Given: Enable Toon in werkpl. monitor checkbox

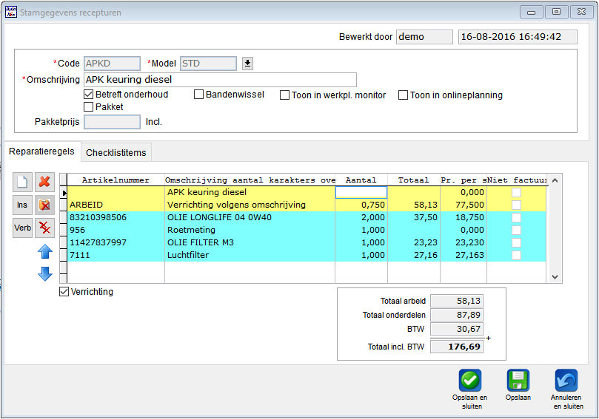Looking at the screenshot, I should 284,95.
